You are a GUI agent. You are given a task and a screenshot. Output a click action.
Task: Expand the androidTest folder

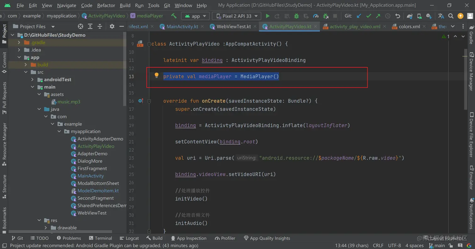click(x=32, y=79)
